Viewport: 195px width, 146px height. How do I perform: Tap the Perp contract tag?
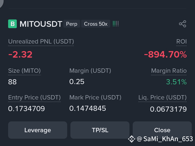coord(71,24)
